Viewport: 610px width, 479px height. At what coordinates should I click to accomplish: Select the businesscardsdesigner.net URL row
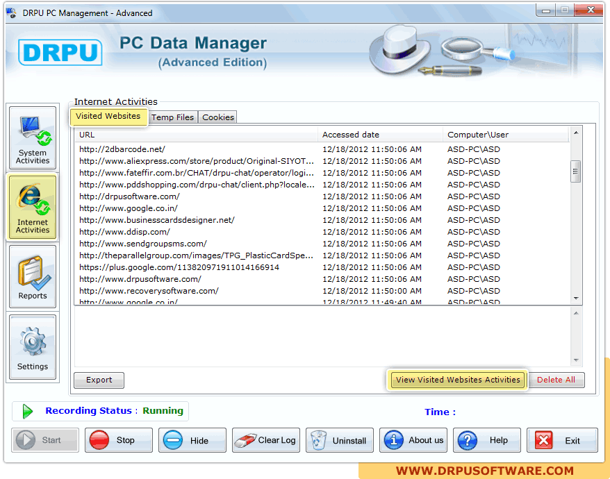pos(322,220)
